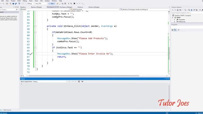
Task: Open the Edit menu
Action: (x=2, y=1)
